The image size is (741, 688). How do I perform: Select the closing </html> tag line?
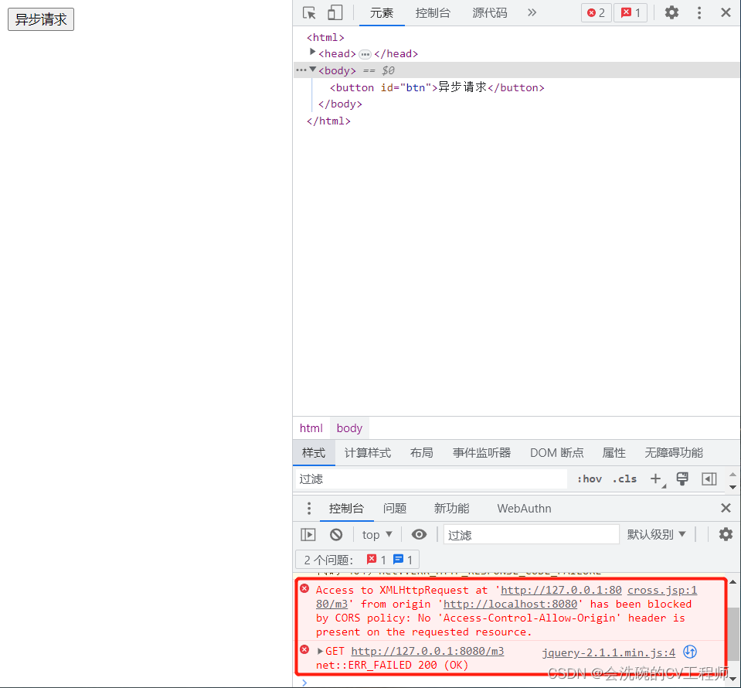pos(328,121)
